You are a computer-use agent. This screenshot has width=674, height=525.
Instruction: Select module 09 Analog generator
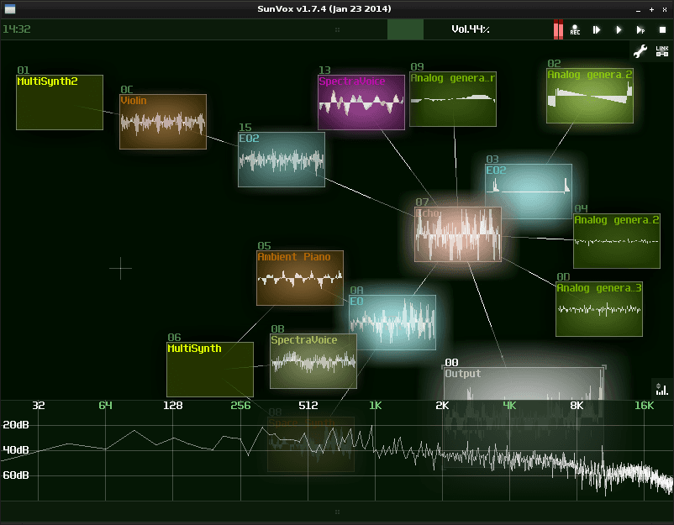tap(453, 99)
